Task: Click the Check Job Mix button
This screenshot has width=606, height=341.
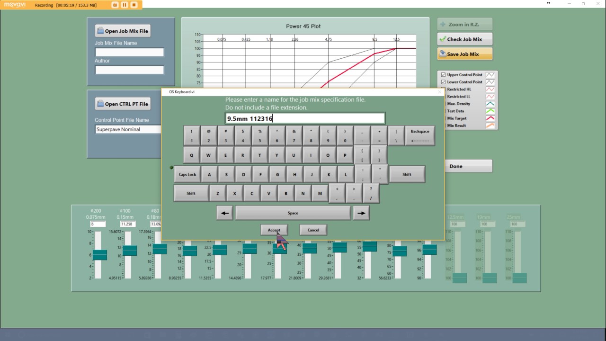Action: [x=464, y=39]
